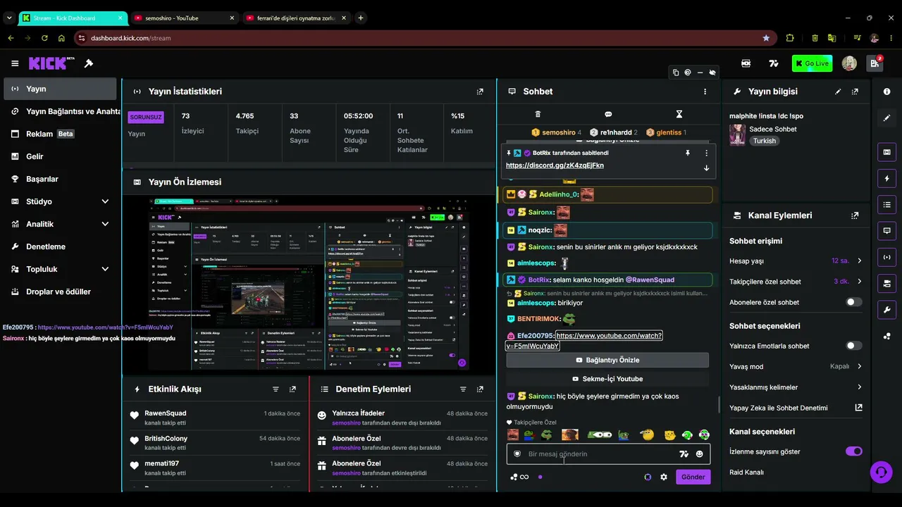Filter the Etkinlik Akışı feed
902x507 pixels.
[276, 389]
